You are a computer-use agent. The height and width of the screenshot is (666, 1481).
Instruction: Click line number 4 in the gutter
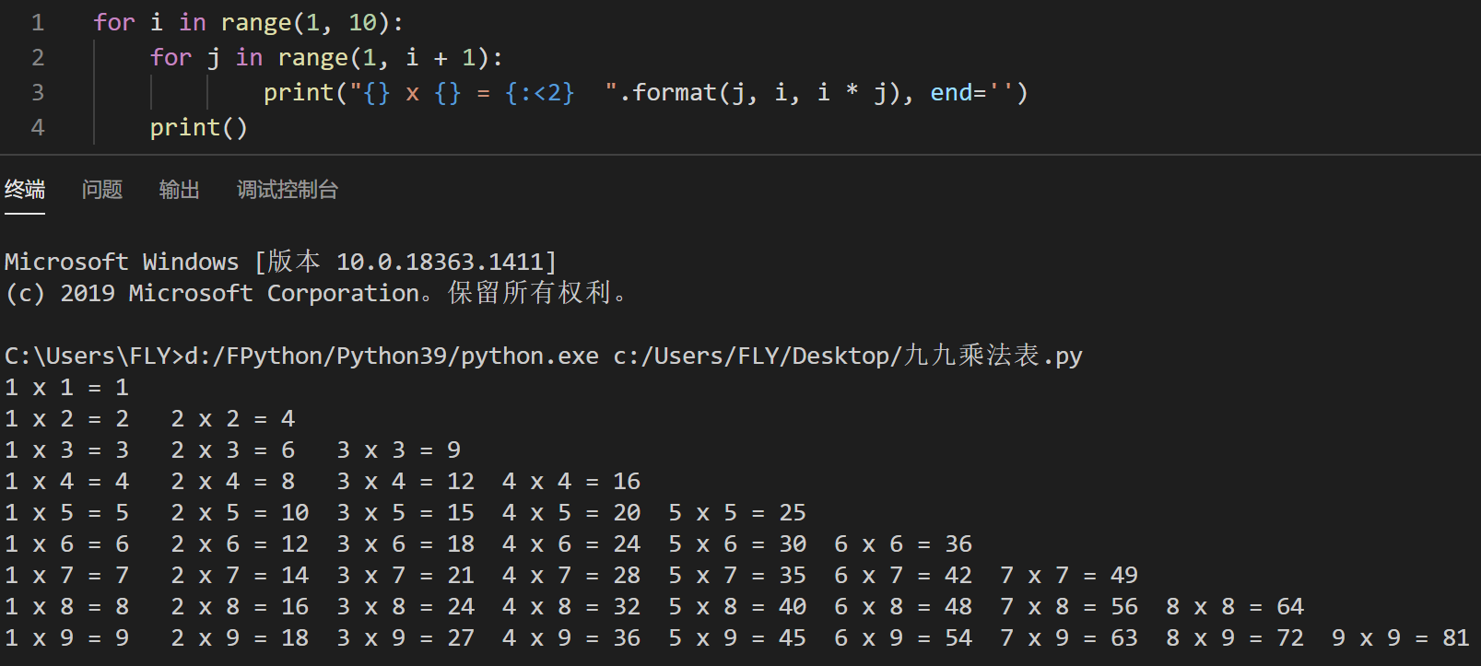click(38, 127)
